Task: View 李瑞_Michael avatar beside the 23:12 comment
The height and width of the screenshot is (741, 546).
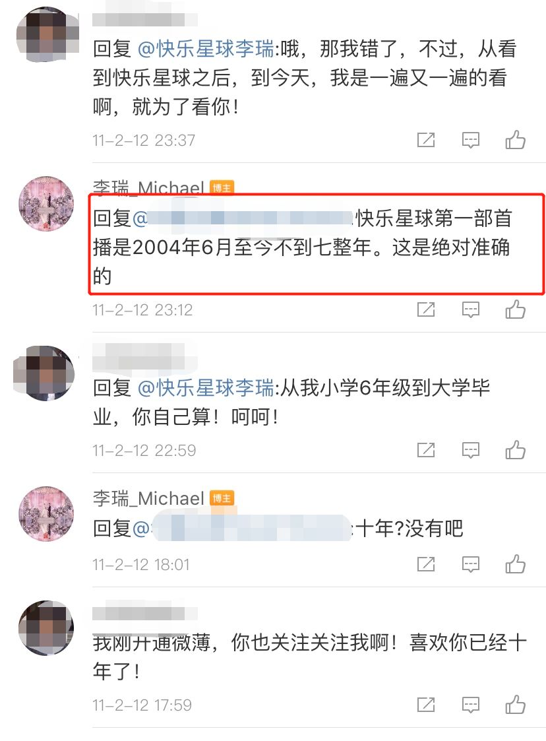Action: (45, 204)
